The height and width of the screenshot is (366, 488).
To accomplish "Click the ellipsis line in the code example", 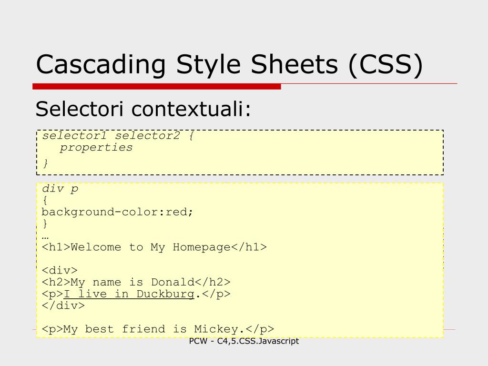I will point(45,237).
